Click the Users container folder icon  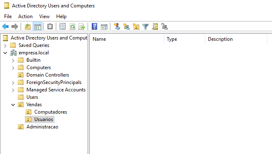click(x=21, y=97)
